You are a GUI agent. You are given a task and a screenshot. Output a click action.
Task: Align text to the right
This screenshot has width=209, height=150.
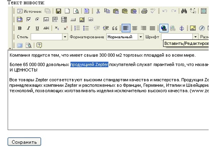(x=144, y=28)
